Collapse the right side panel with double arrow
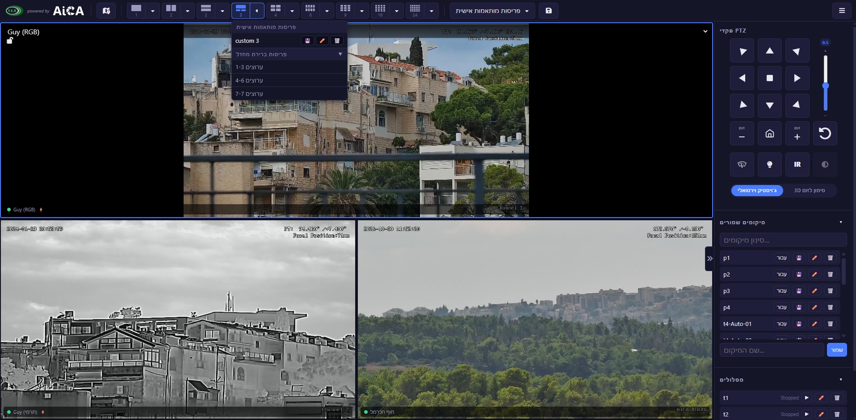The height and width of the screenshot is (420, 856). (709, 259)
